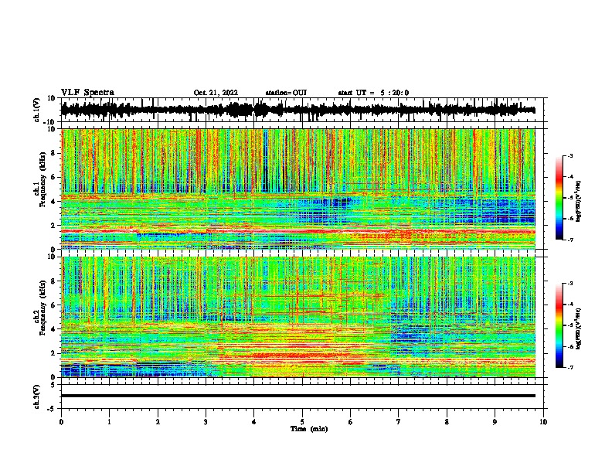This screenshot has width=612, height=473.
Task: Click the "ch.1(V)" waveform axis label
Action: point(37,110)
